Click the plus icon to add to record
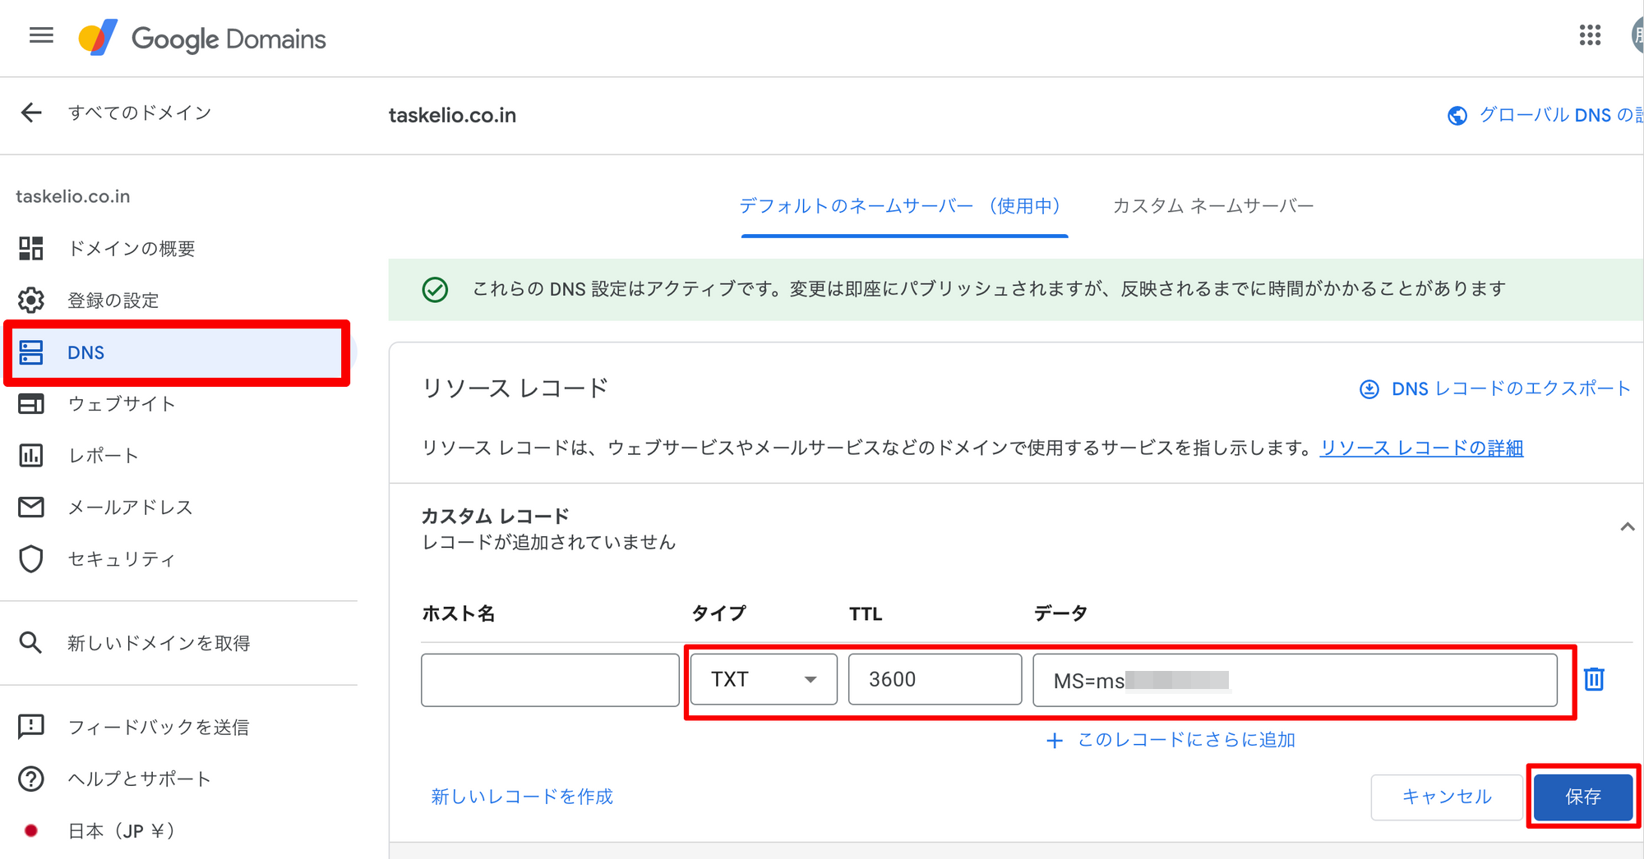This screenshot has height=859, width=1644. coord(1054,741)
